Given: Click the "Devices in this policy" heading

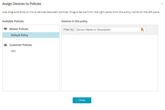Looking at the screenshot, I should [74, 21].
